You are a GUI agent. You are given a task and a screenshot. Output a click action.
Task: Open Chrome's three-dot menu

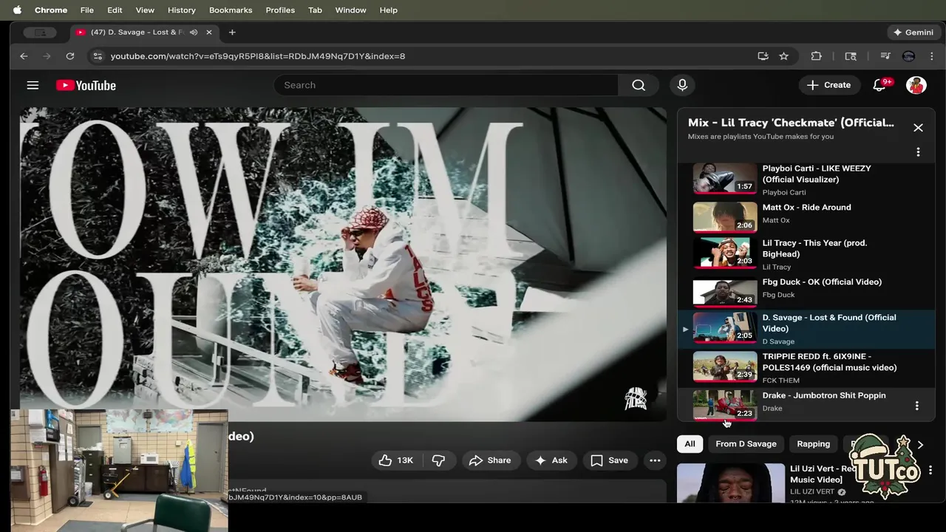(x=931, y=56)
